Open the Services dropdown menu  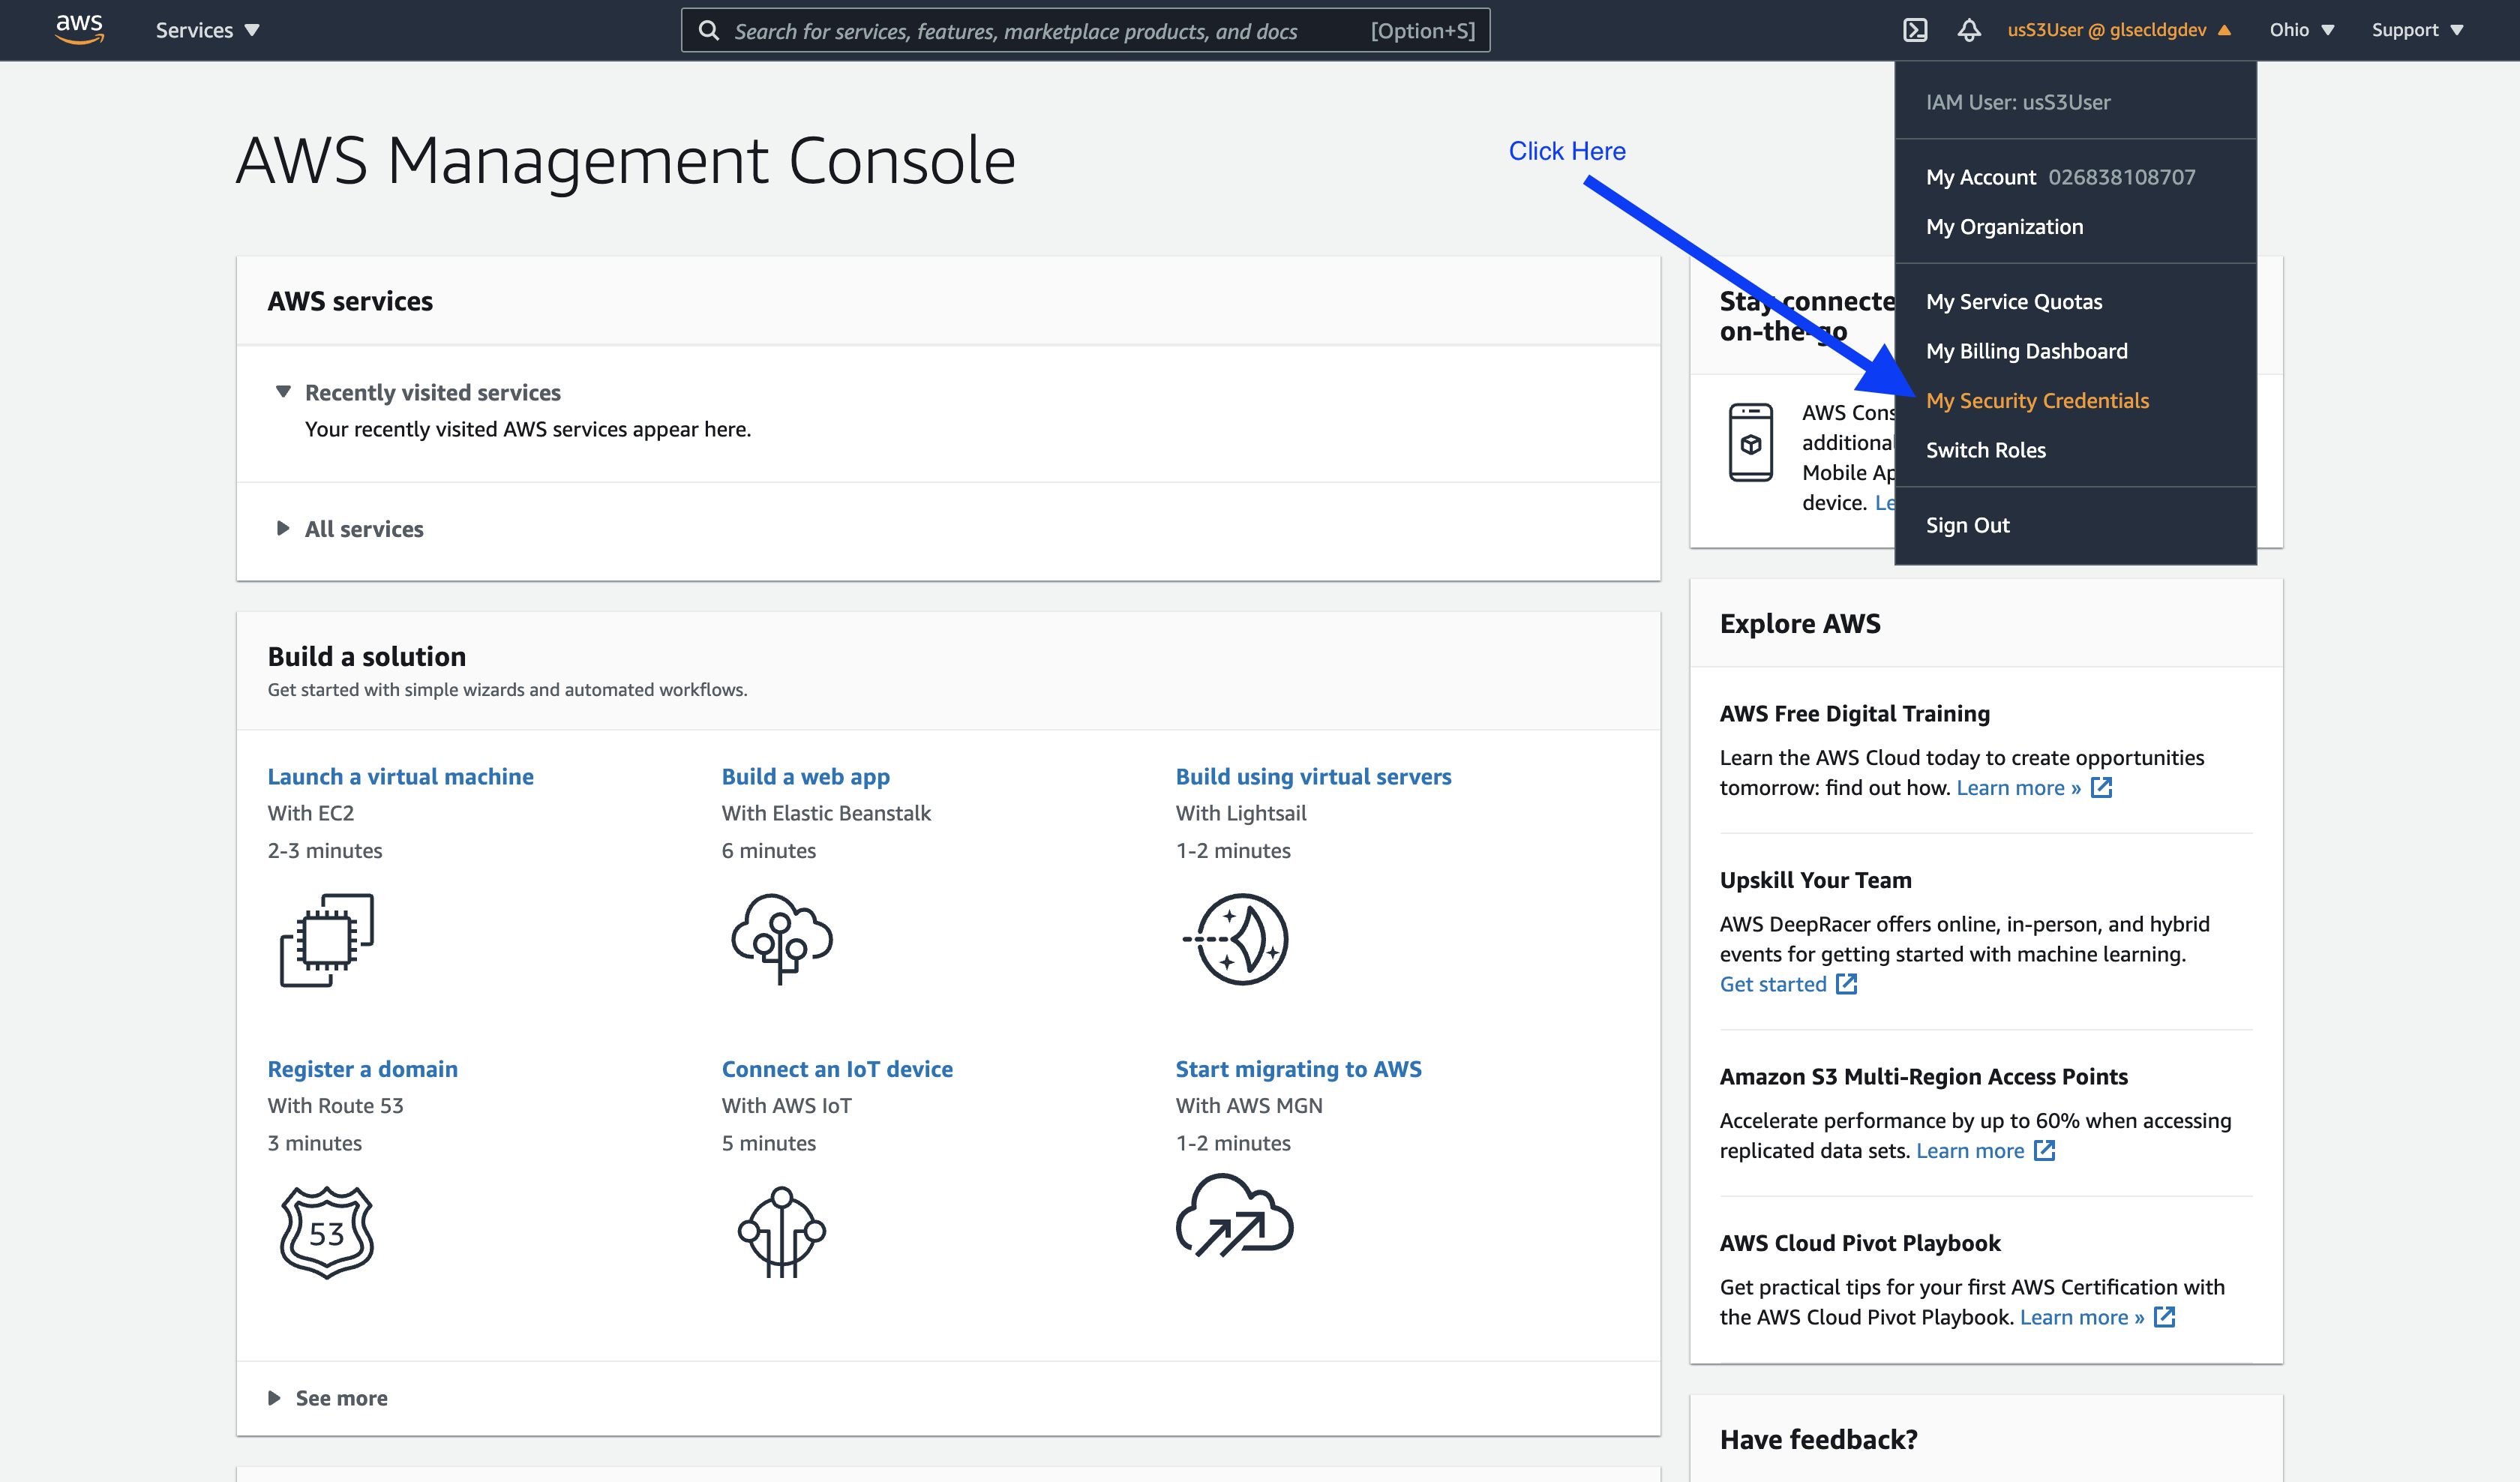(x=207, y=30)
